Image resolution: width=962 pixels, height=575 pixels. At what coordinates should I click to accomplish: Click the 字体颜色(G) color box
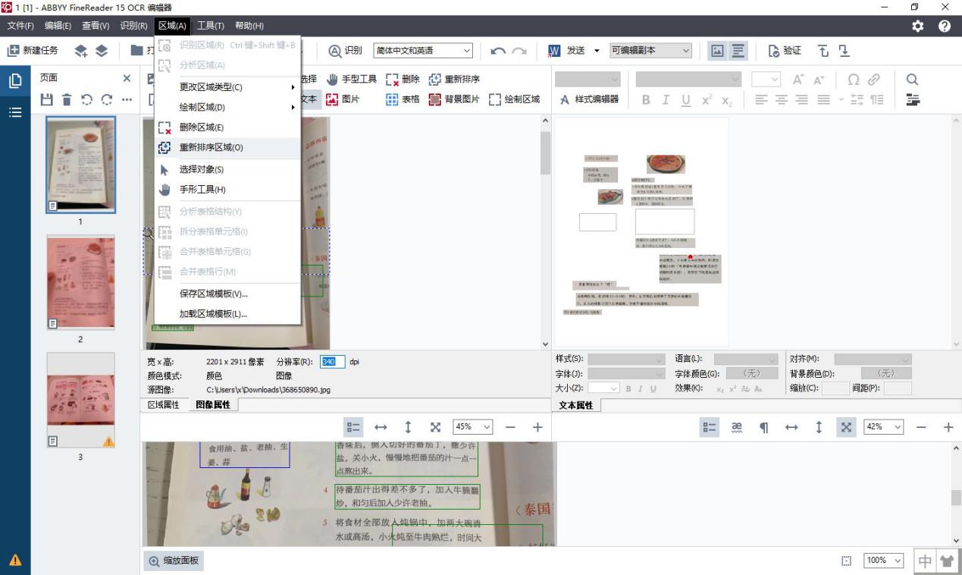[x=752, y=373]
